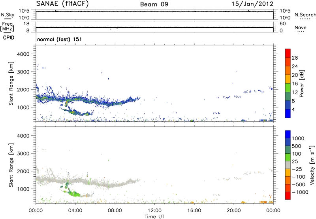Select the 'Freq. [MHz]' axis label

click(8, 26)
